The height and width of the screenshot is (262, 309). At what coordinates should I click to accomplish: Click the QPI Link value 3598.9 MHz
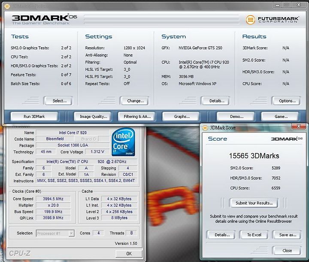pos(53,218)
